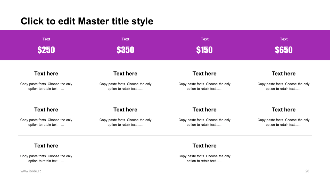
Task: Click the first "Copy paste fonts" paragraph under $250
Action: (46, 86)
